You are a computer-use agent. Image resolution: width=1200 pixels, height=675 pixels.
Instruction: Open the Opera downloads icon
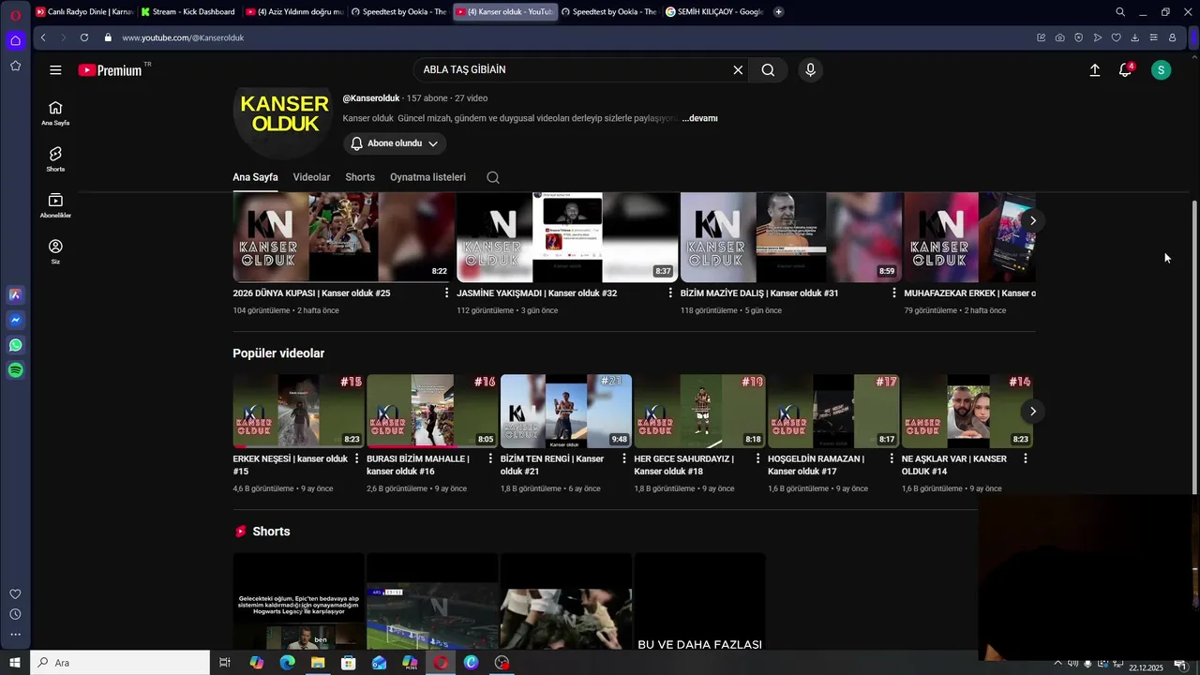(1135, 37)
